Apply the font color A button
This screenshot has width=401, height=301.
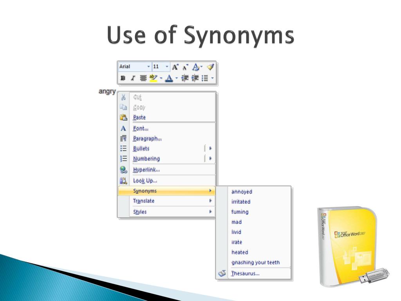(169, 78)
